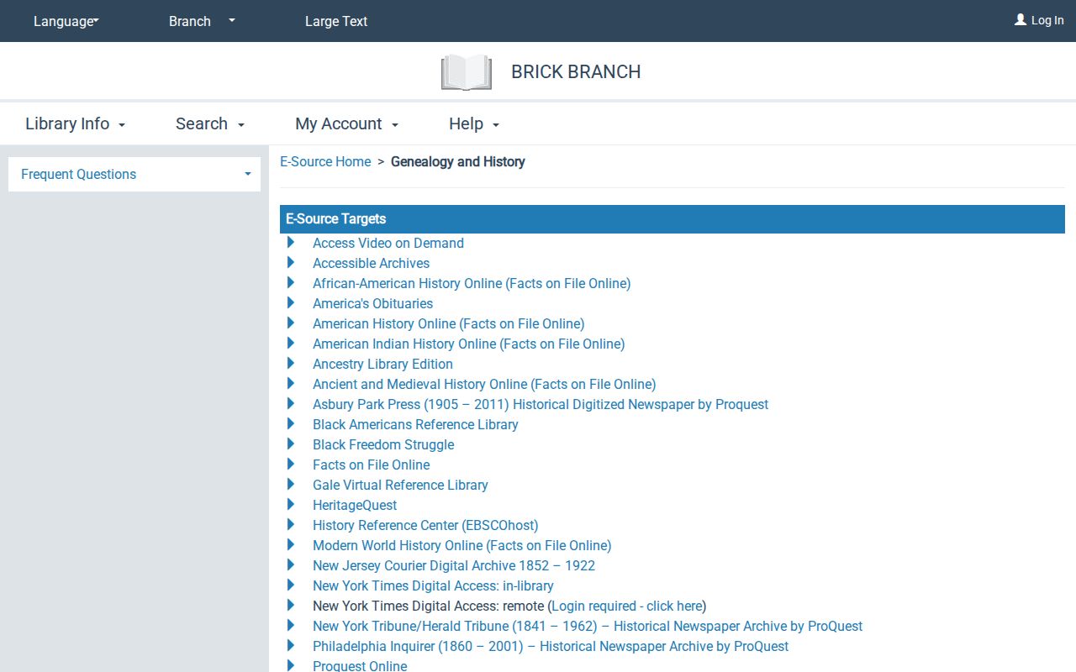Open Ancestry Library Edition link
Image resolution: width=1076 pixels, height=672 pixels.
coord(382,364)
